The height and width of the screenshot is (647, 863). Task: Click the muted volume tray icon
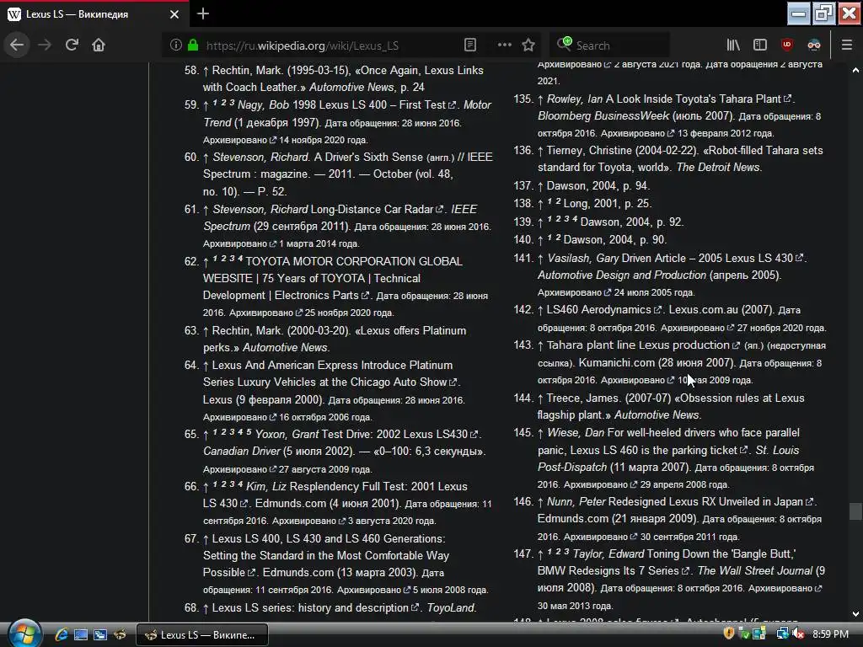point(798,634)
